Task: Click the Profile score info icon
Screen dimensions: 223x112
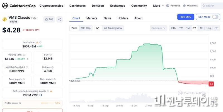Action: 20,103
